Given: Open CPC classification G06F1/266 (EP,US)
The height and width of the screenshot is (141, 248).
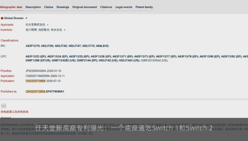Looking at the screenshot, I should (38, 60).
